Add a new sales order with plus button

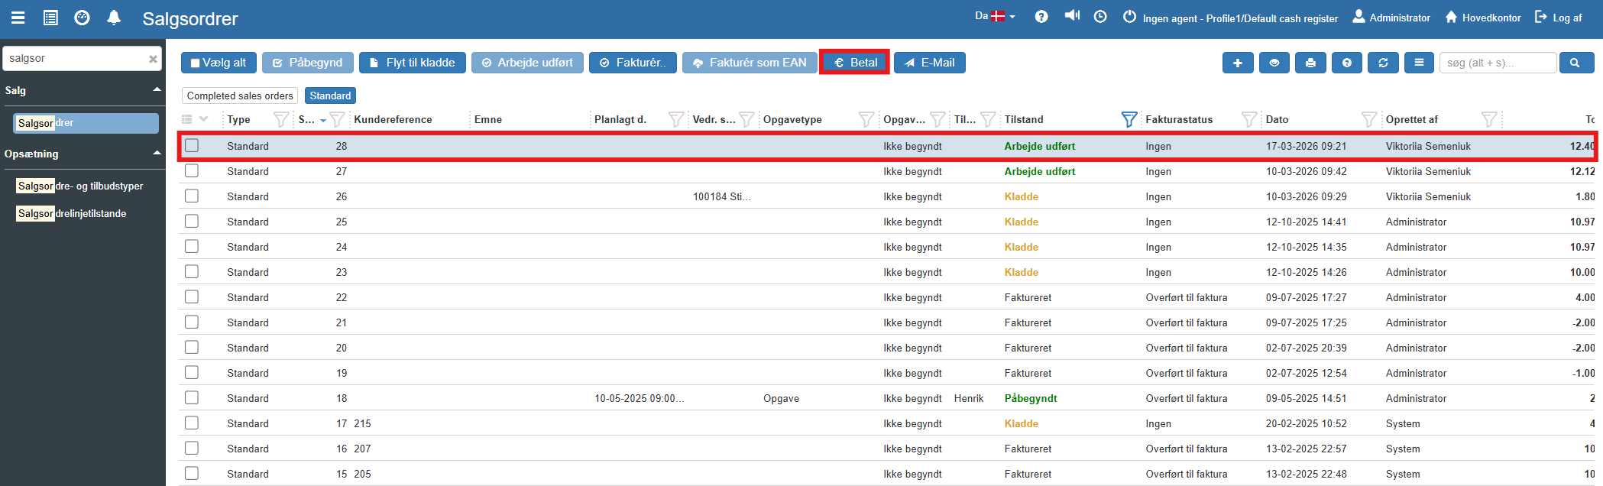(x=1238, y=63)
